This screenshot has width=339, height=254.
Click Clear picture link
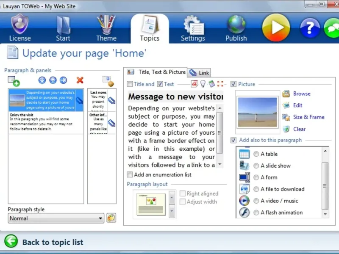pos(300,129)
